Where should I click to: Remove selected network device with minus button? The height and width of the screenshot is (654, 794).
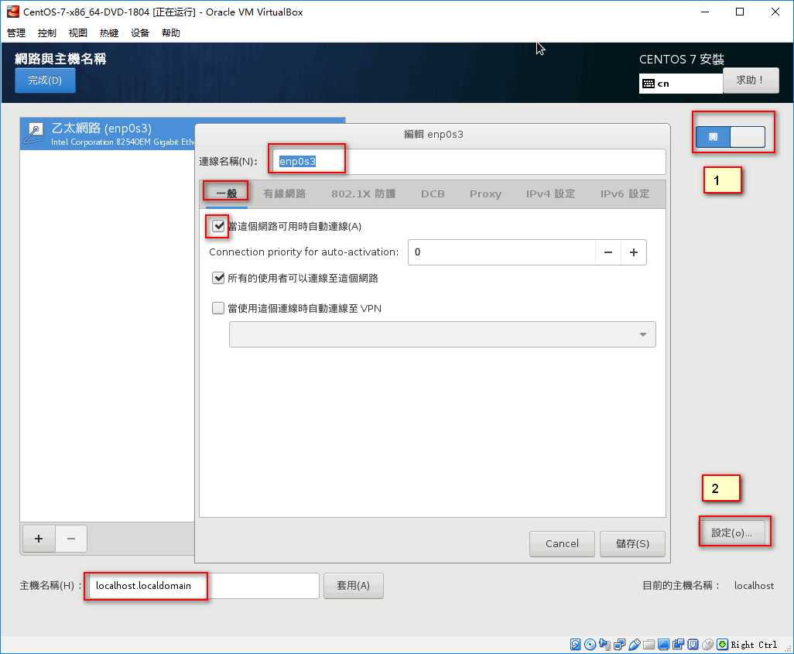tap(71, 539)
